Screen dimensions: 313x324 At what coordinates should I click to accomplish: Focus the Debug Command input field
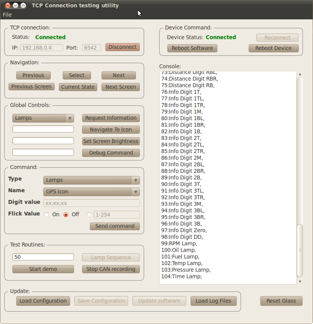pyautogui.click(x=43, y=152)
